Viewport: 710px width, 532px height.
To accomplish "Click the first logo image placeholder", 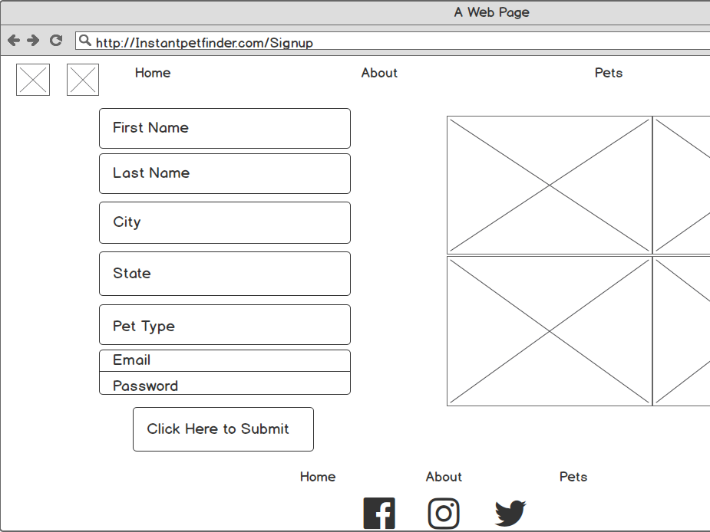I will tap(33, 80).
